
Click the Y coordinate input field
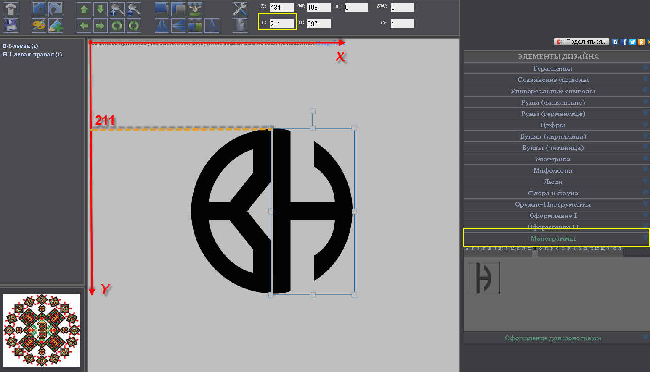point(281,24)
